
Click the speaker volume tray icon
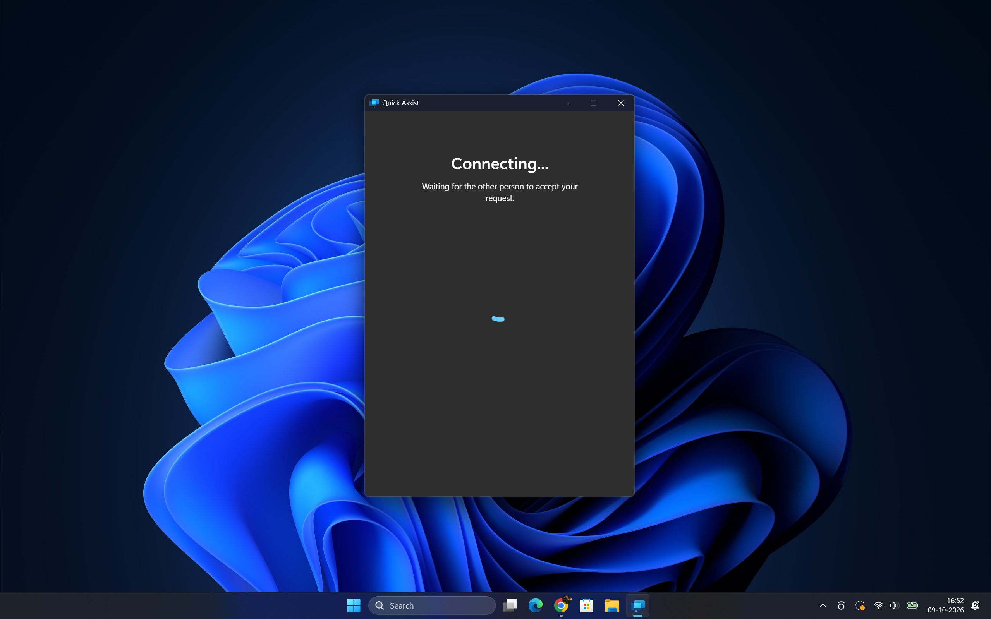pos(894,605)
